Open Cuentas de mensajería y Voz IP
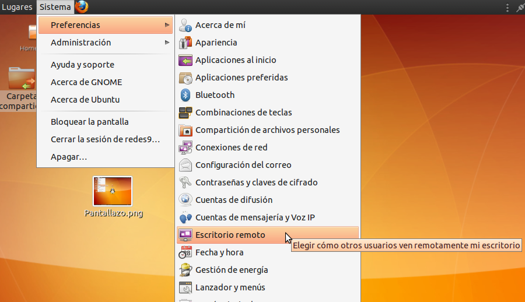The image size is (525, 302). [268, 217]
